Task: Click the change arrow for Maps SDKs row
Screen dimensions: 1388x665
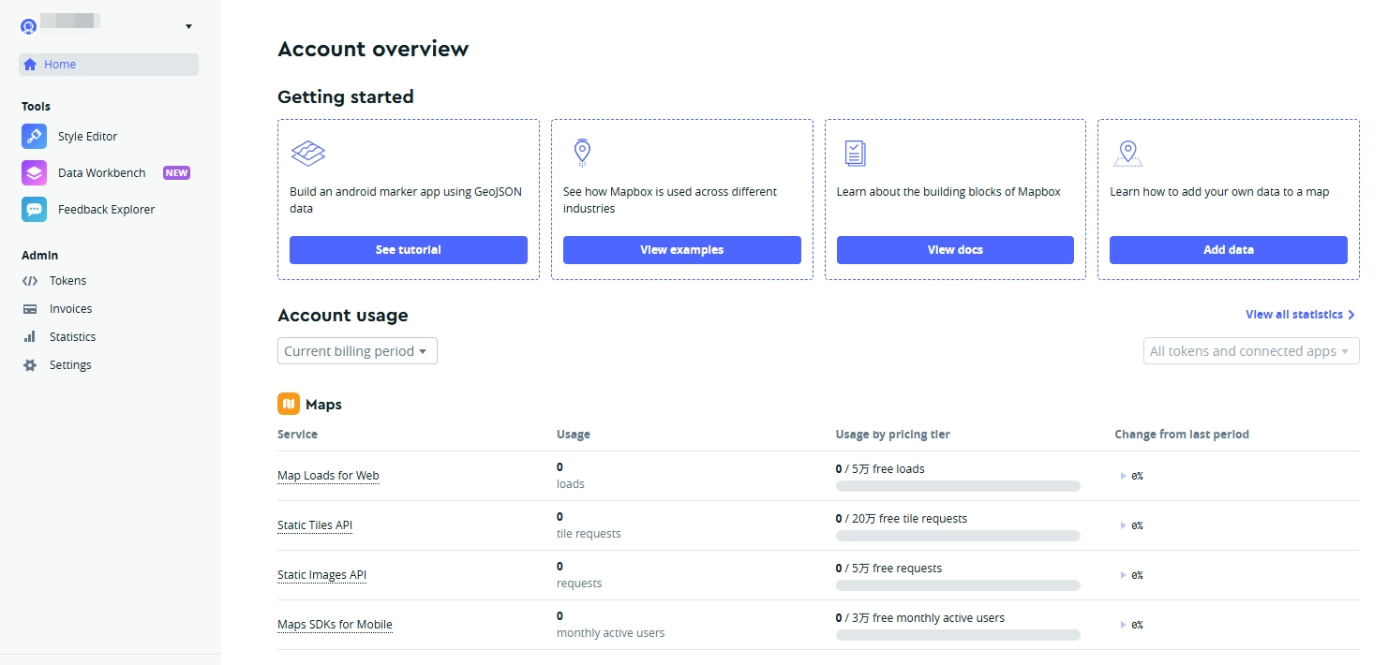Action: click(x=1124, y=625)
